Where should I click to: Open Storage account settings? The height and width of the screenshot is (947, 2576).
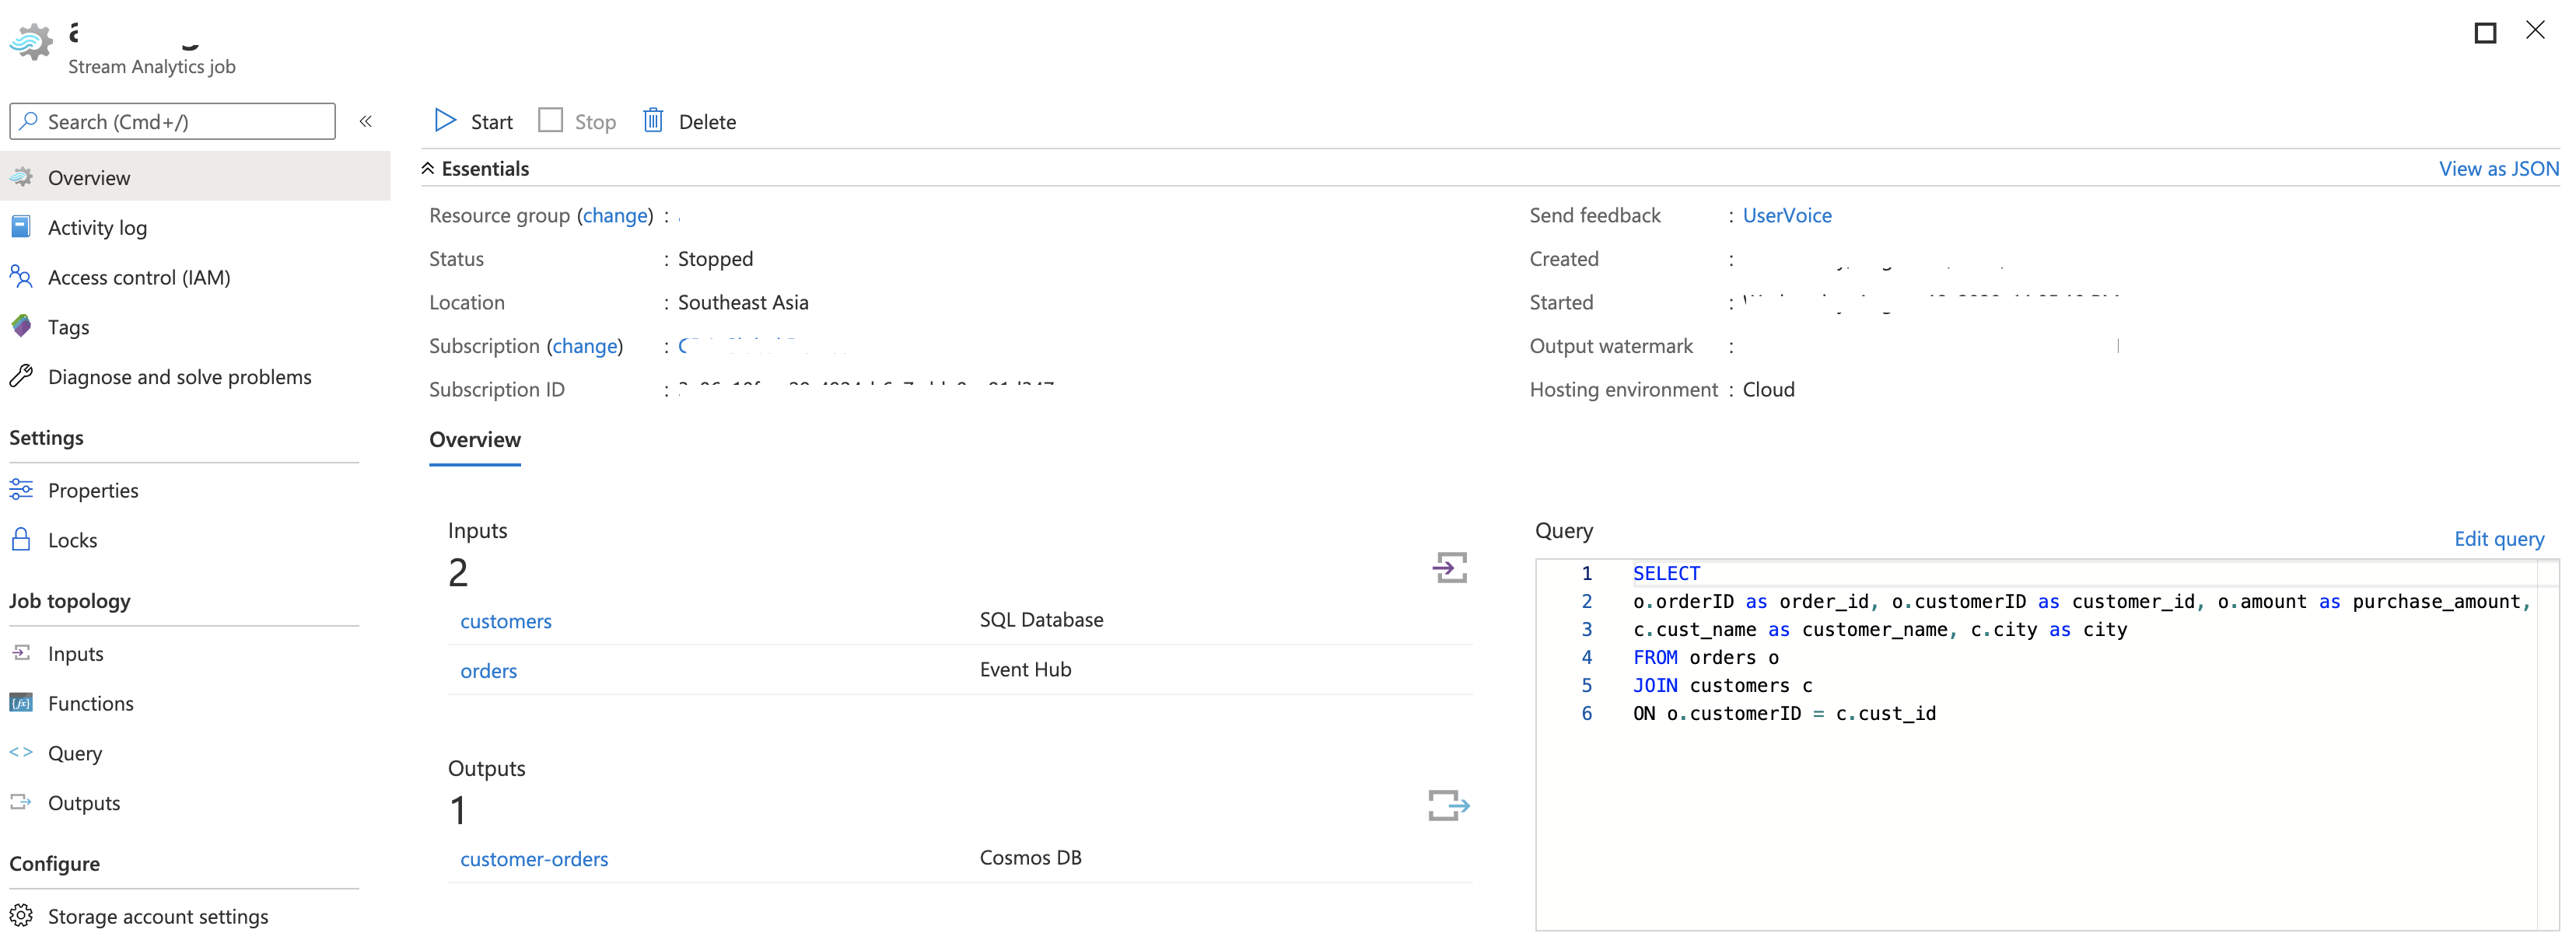(157, 916)
